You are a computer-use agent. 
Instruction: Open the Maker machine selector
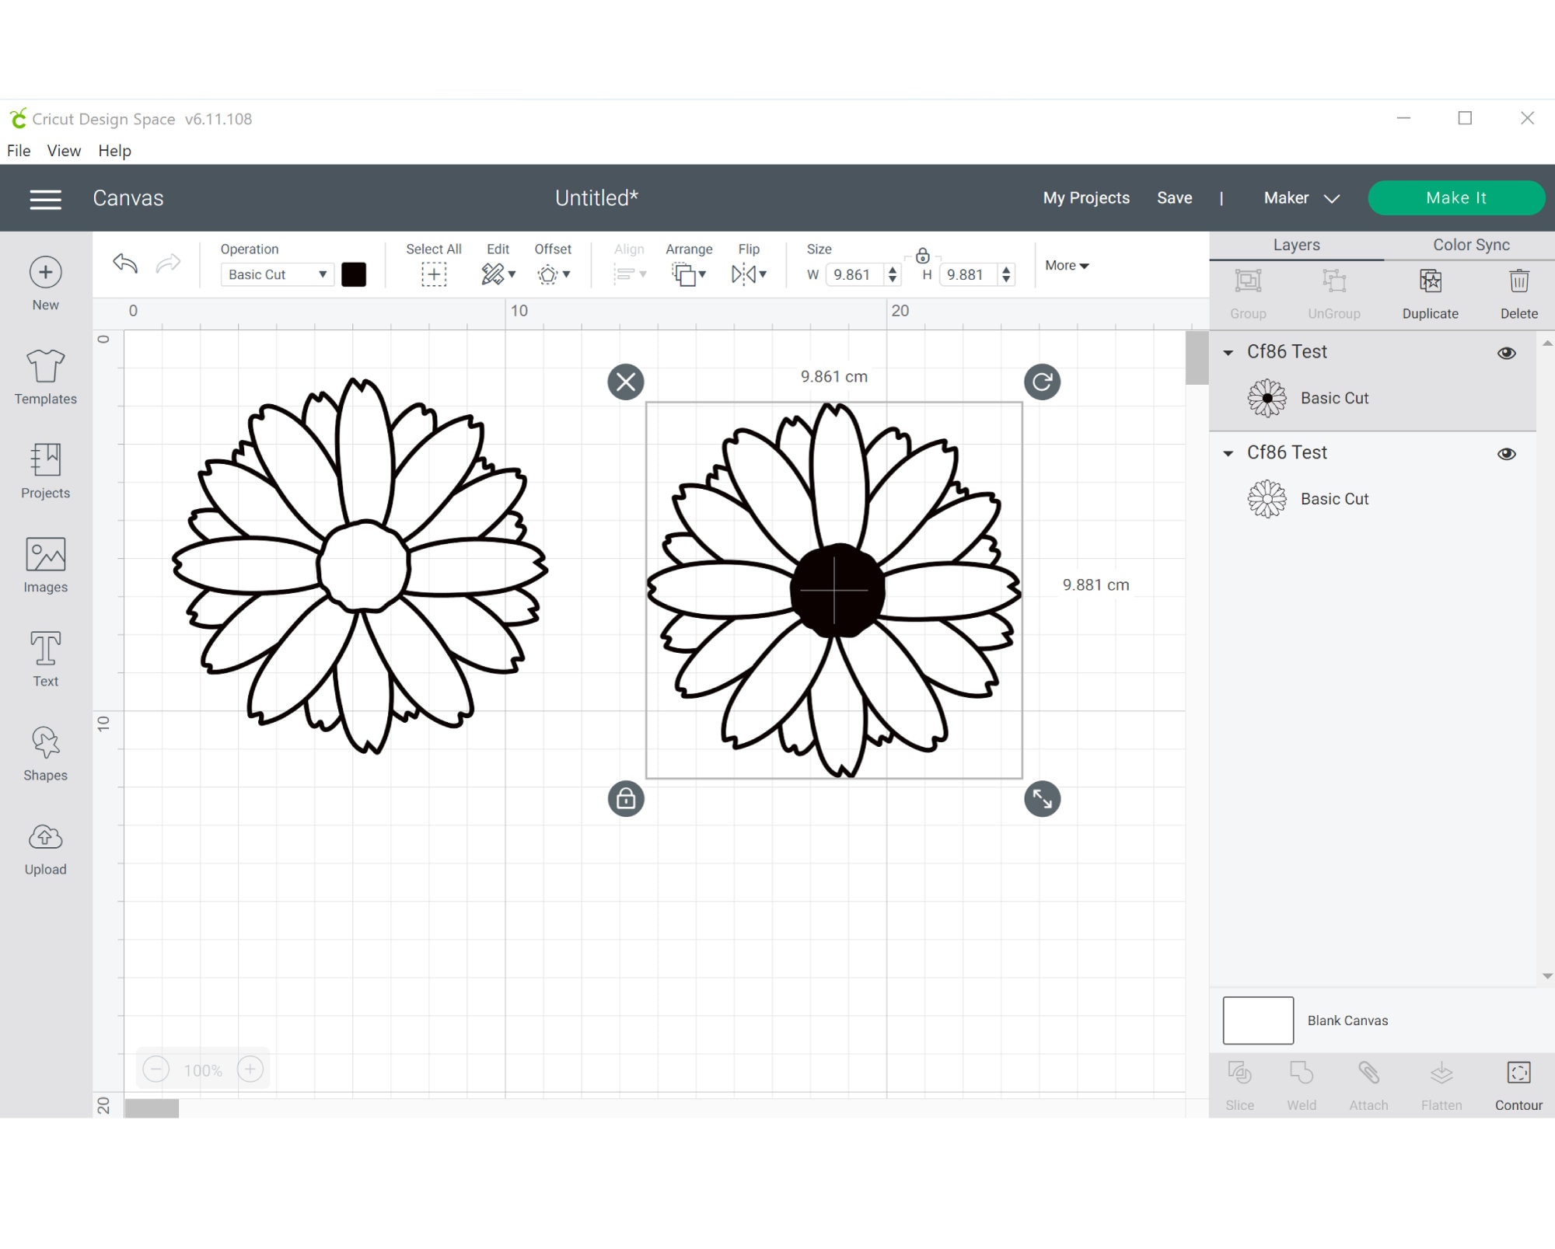tap(1301, 198)
